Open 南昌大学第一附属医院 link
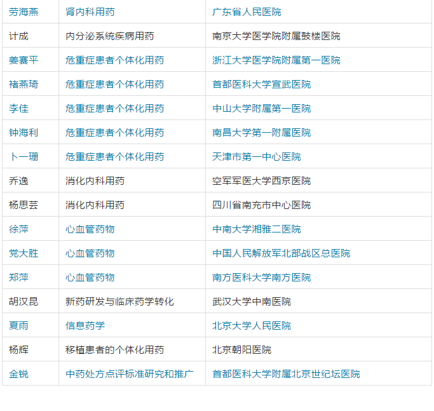The image size is (434, 411). click(x=262, y=132)
